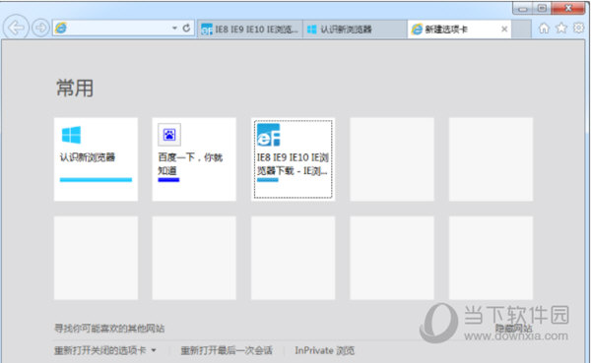Viewport: 591px width, 363px height.
Task: Click the Forward navigation arrow
Action: [x=40, y=28]
